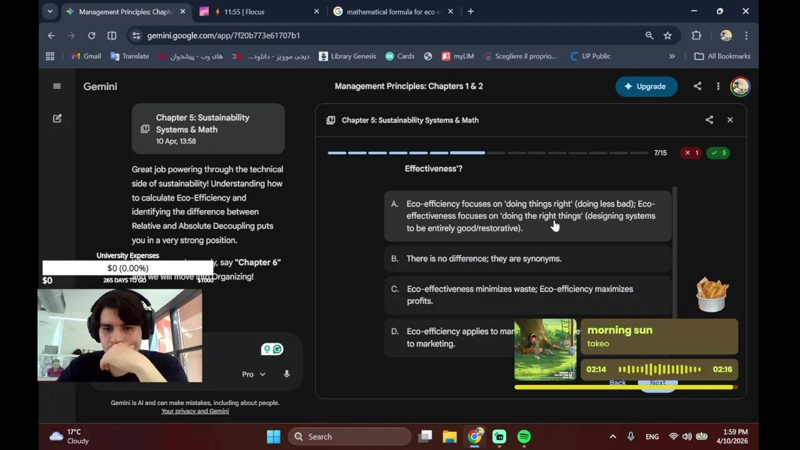This screenshot has width=800, height=450.
Task: Expand the Pro model selector dropdown
Action: tap(253, 374)
